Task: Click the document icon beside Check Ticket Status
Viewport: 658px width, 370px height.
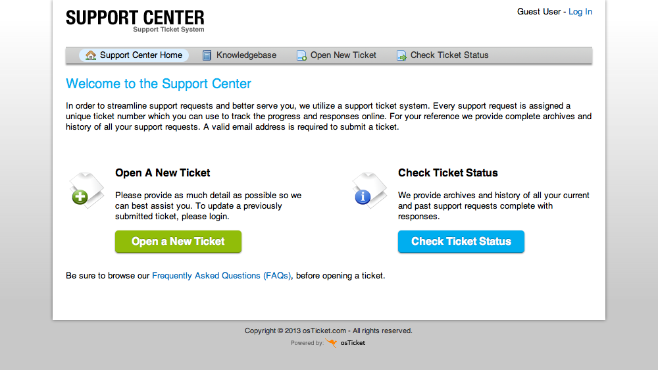Action: coord(401,55)
